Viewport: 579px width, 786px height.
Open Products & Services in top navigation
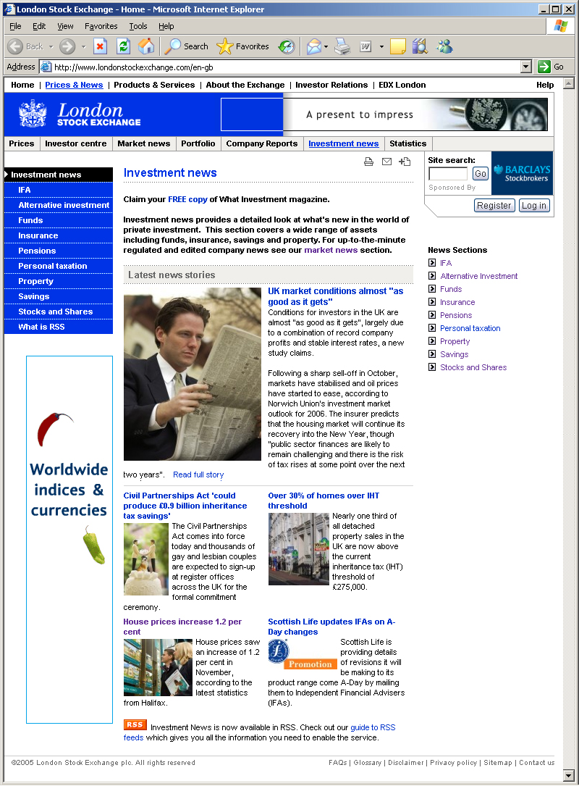(x=154, y=85)
